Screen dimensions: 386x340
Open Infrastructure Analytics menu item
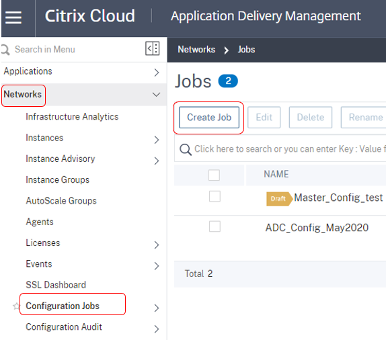72,117
